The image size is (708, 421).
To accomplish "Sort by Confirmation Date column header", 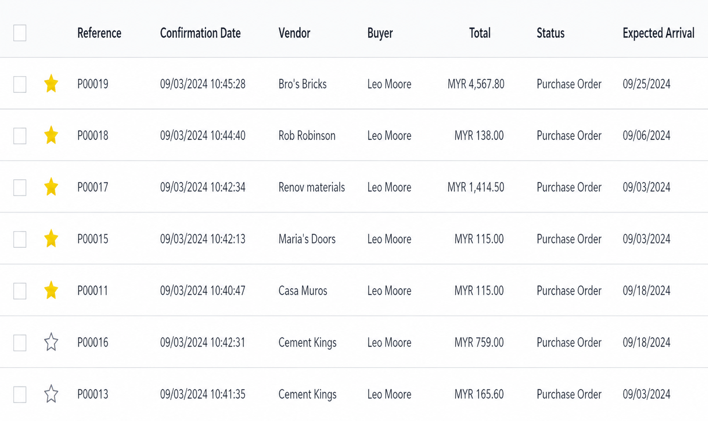I will [200, 33].
